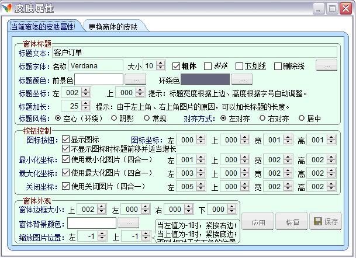Select the 阴影 title style radio button
The width and height of the screenshot is (356, 258).
(x=114, y=118)
